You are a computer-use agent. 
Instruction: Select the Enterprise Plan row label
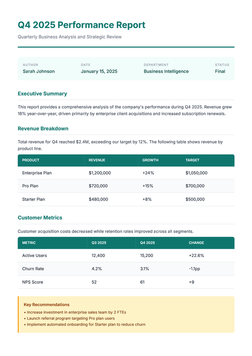click(37, 173)
